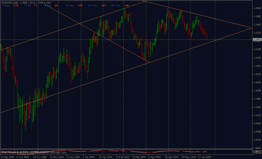Click the 28 Apr 2009 date label
Viewport: 262px width, 159px height.
[171, 157]
